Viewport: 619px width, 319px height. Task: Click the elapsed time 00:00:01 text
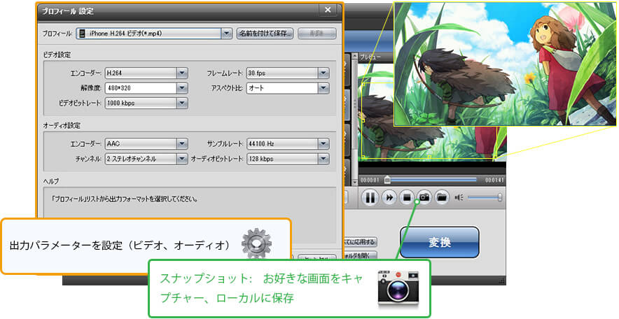pos(370,180)
